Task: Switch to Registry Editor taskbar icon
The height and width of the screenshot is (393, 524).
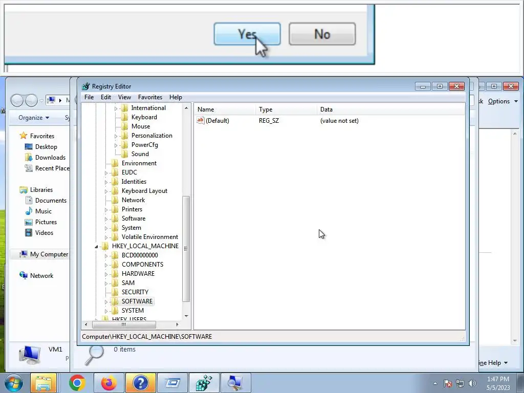Action: click(x=204, y=383)
